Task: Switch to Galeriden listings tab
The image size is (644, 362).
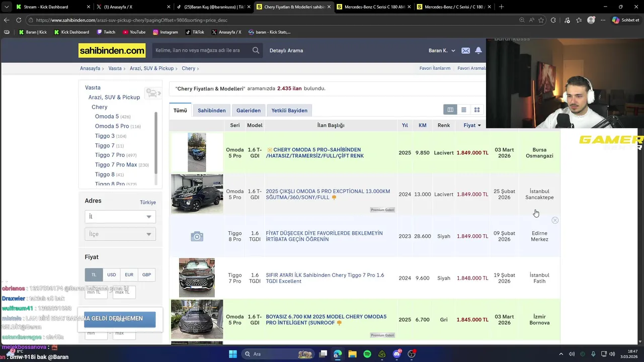Action: [x=249, y=110]
